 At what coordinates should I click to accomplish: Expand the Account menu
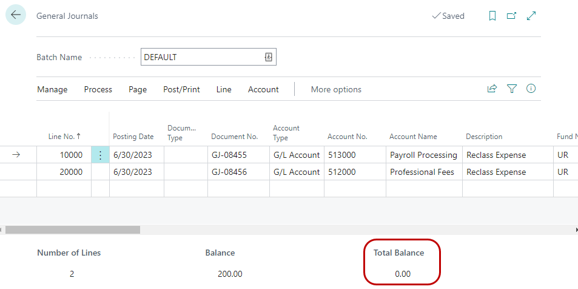pyautogui.click(x=263, y=89)
